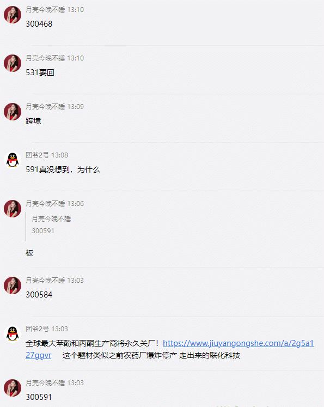324x407 pixels.
Task: Click username 月亮今晚不睡 at 13:09
Action: point(45,107)
